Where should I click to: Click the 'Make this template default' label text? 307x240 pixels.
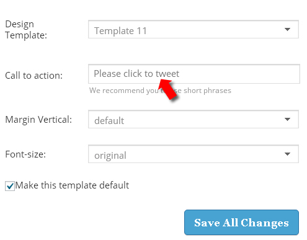[72, 185]
